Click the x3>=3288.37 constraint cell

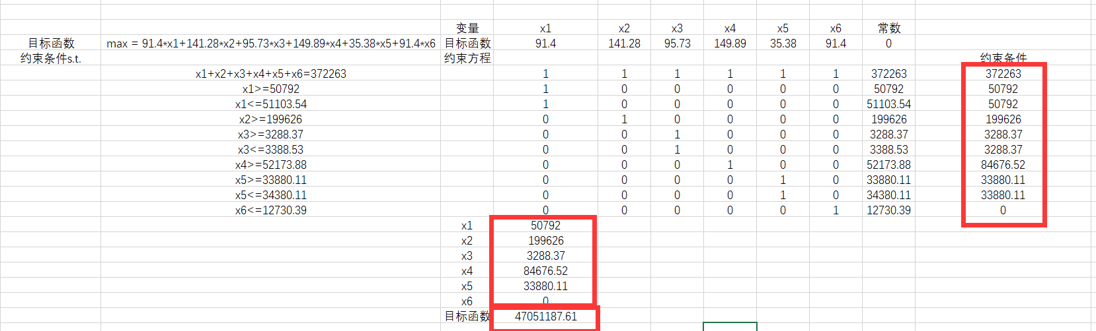[271, 135]
